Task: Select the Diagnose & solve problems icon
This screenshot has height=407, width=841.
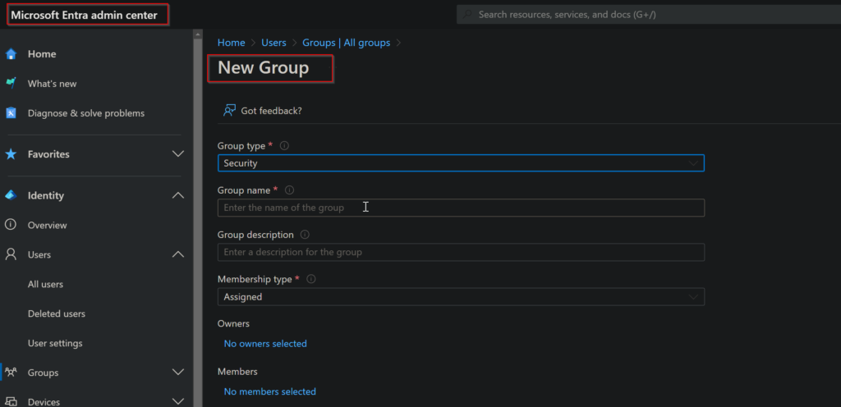Action: coord(11,113)
